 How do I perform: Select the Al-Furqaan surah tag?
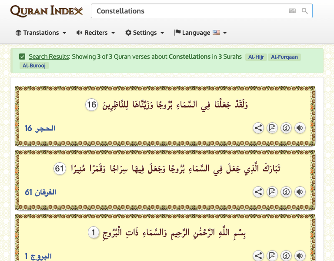pos(285,57)
